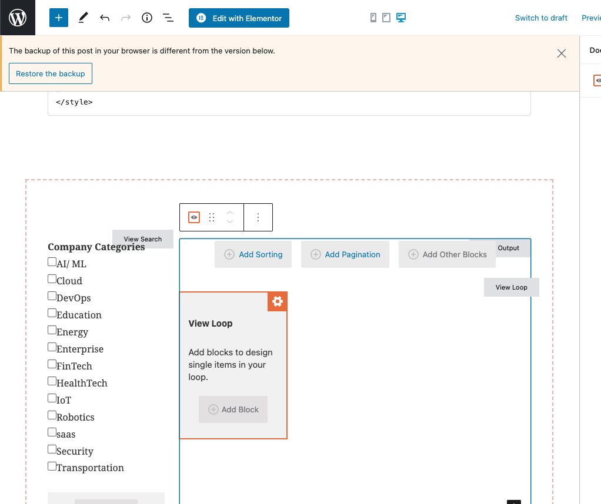This screenshot has width=601, height=504.
Task: Check the IoT category checkbox
Action: coord(52,398)
